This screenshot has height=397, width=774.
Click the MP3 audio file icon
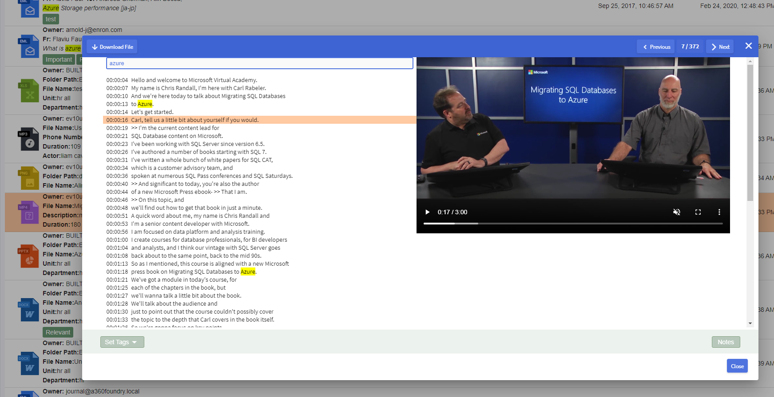(x=29, y=140)
